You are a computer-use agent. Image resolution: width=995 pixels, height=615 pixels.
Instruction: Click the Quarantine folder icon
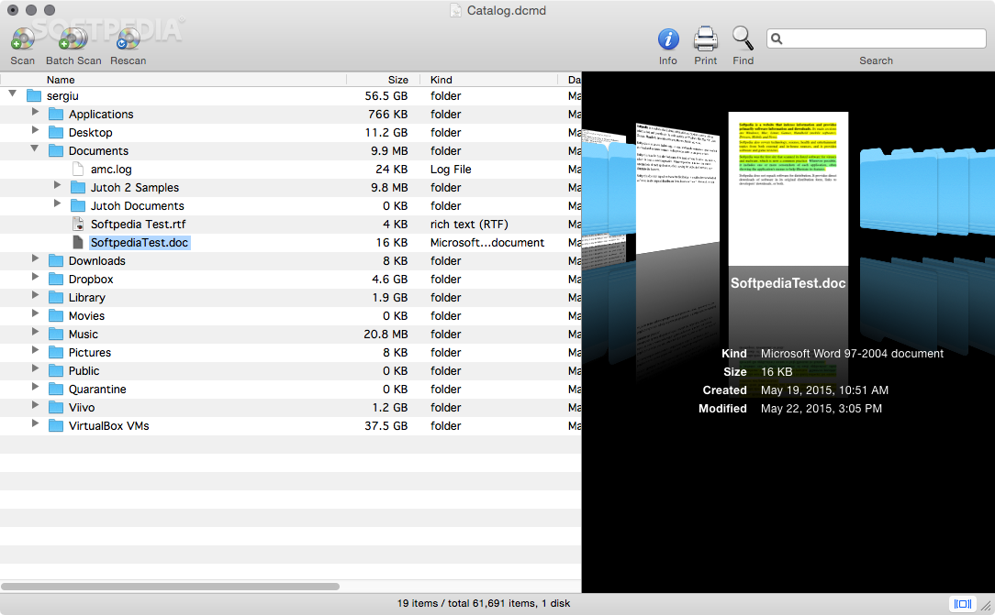[x=56, y=390]
